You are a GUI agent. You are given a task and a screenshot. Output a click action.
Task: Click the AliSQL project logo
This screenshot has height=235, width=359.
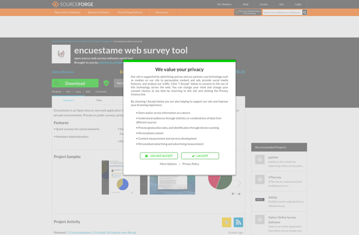click(260, 199)
